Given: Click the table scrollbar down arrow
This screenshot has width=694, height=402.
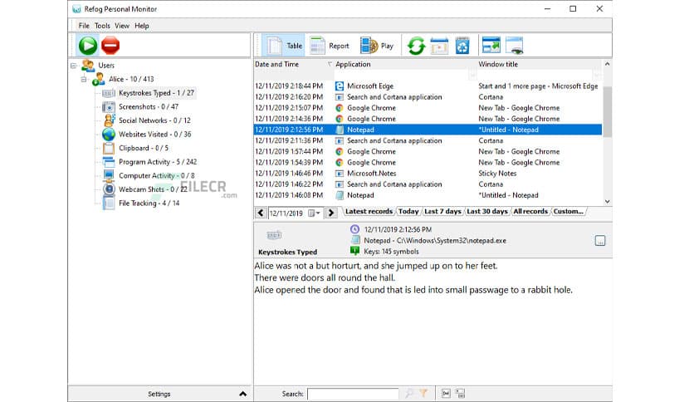Looking at the screenshot, I should point(608,202).
